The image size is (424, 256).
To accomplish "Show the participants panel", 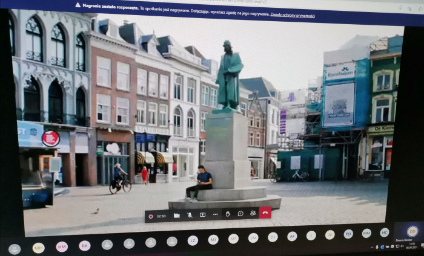I will 253,213.
